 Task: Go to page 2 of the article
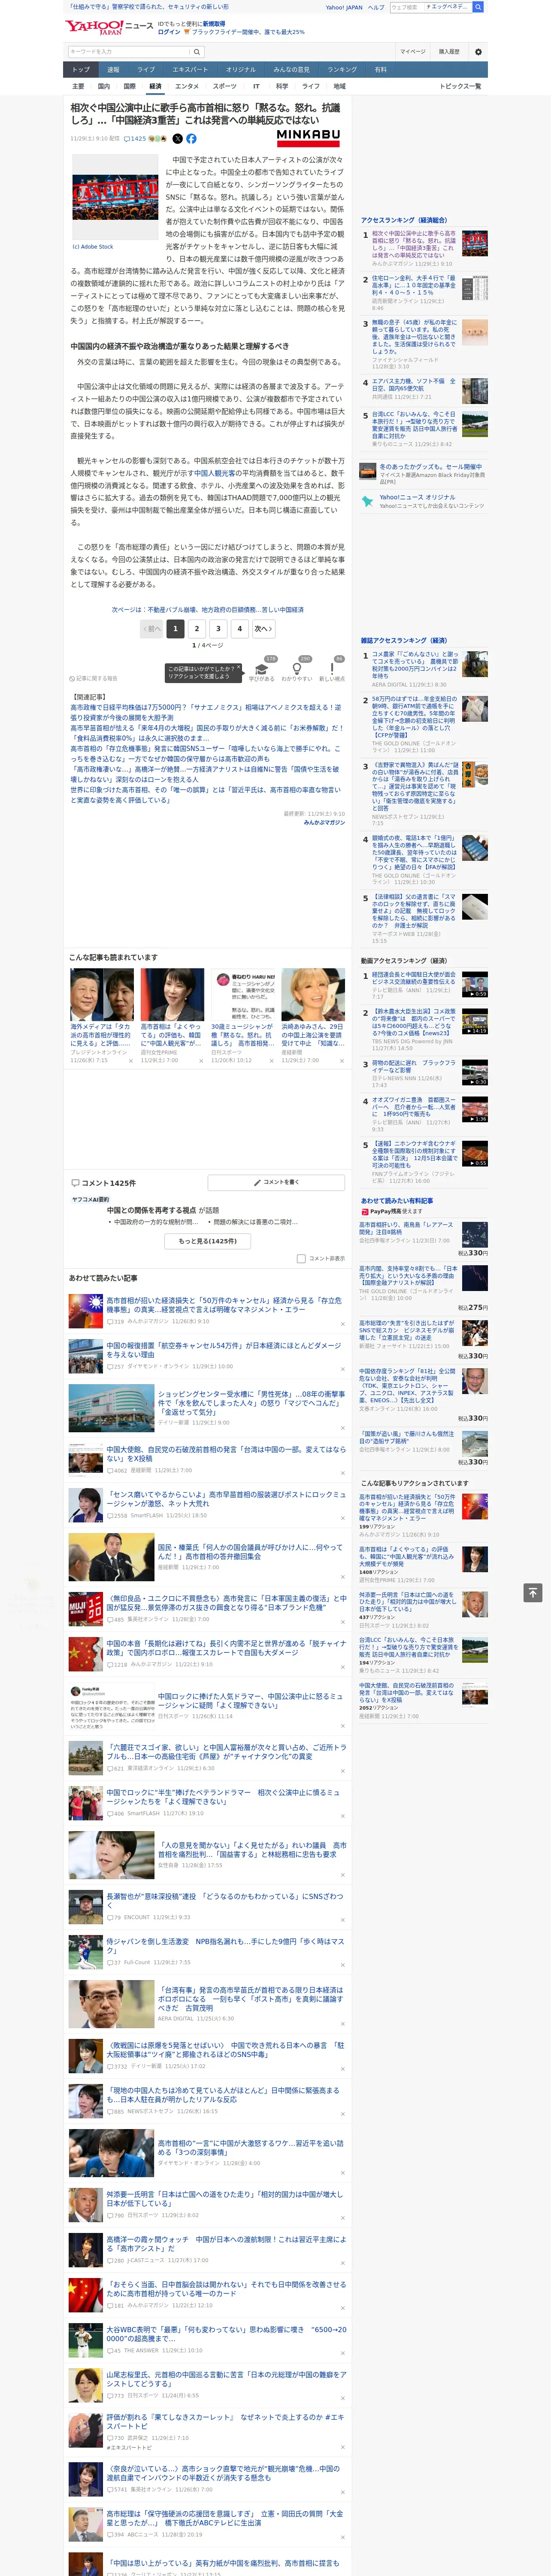click(197, 629)
